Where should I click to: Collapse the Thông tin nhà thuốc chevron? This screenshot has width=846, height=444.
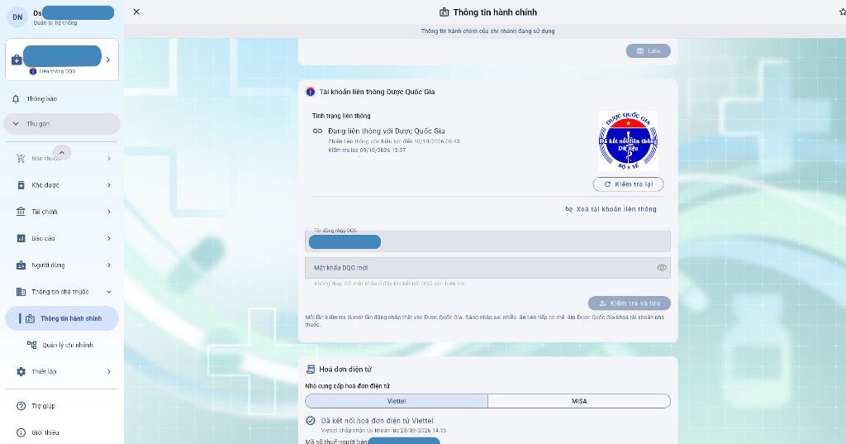pyautogui.click(x=109, y=292)
